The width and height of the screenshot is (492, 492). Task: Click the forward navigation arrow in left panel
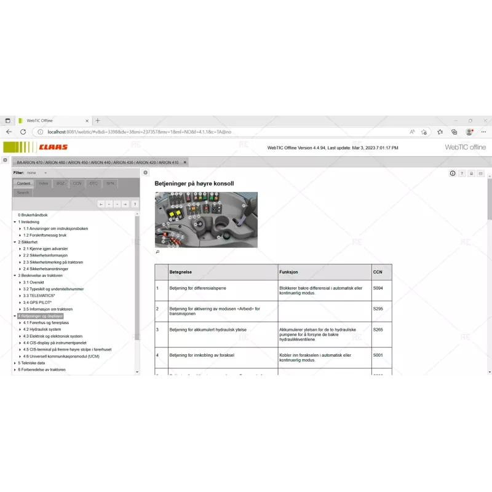[125, 205]
